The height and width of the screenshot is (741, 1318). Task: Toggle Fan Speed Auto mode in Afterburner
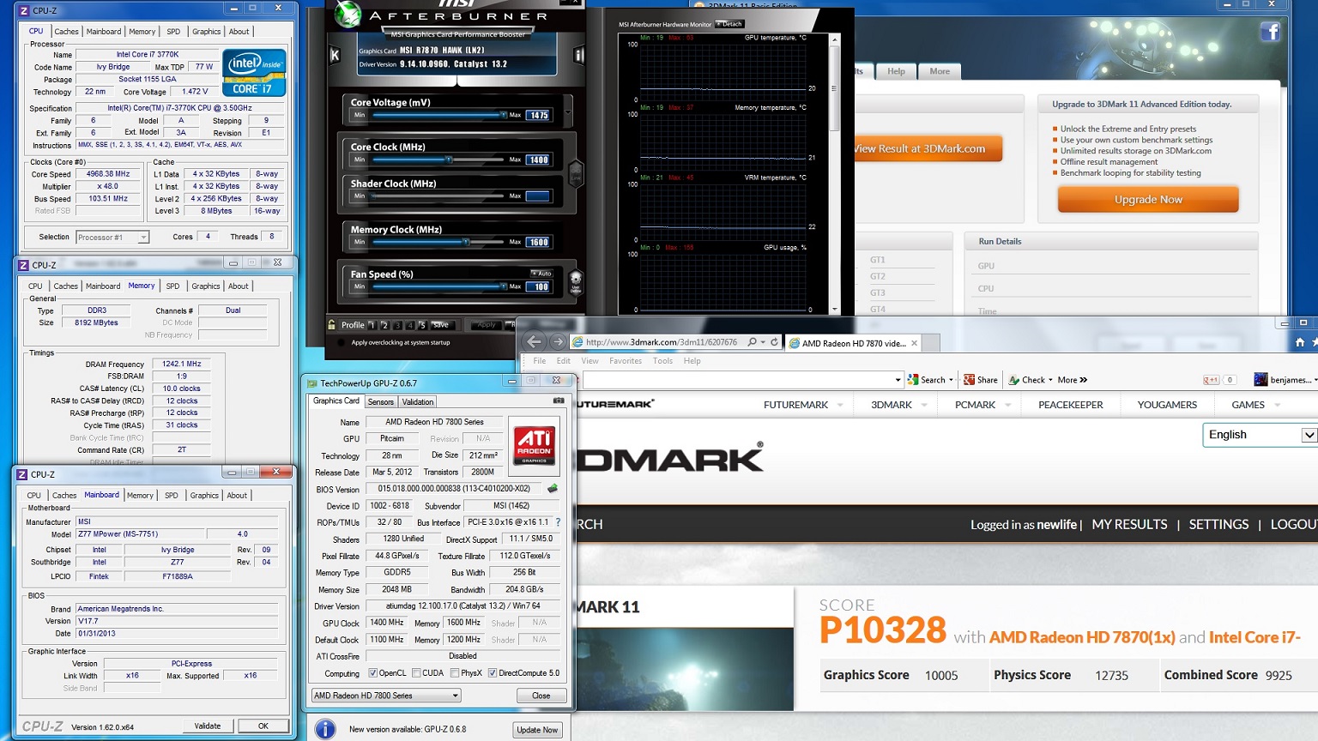[541, 274]
